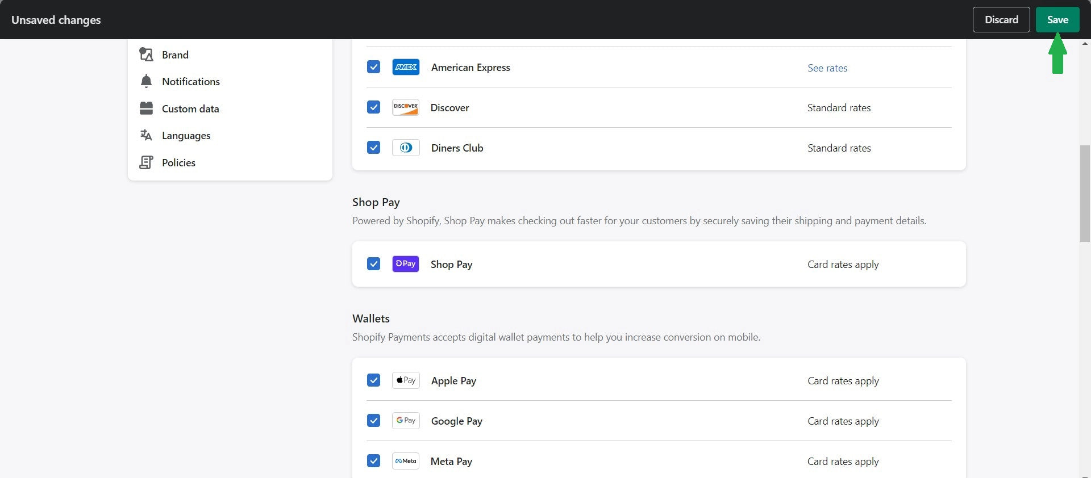Click the Notifications bell icon
The height and width of the screenshot is (478, 1091).
[x=146, y=81]
